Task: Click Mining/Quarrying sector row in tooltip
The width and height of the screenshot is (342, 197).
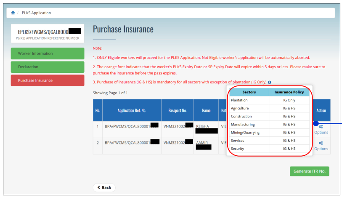Action: 269,133
